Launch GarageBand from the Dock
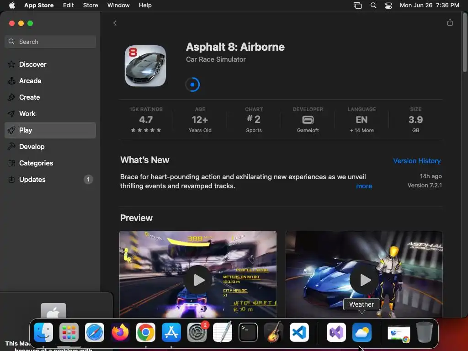This screenshot has width=468, height=351. (x=274, y=332)
